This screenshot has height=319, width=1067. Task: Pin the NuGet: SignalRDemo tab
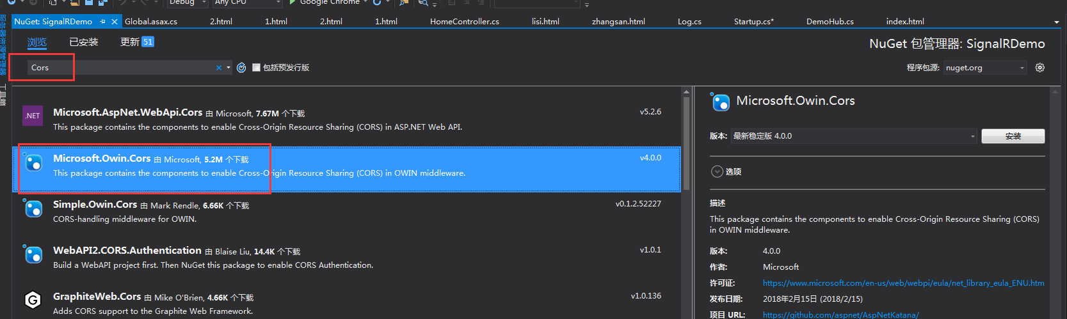(x=103, y=21)
